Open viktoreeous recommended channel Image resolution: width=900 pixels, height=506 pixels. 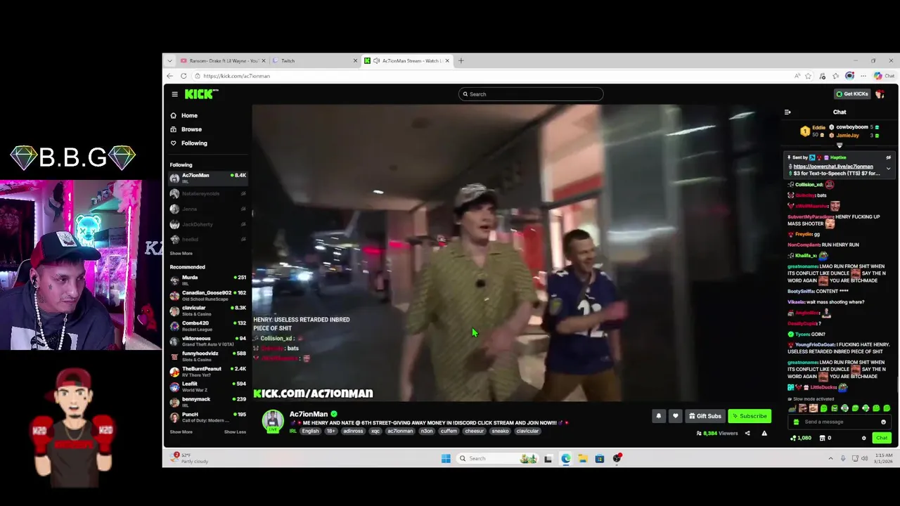tap(208, 341)
